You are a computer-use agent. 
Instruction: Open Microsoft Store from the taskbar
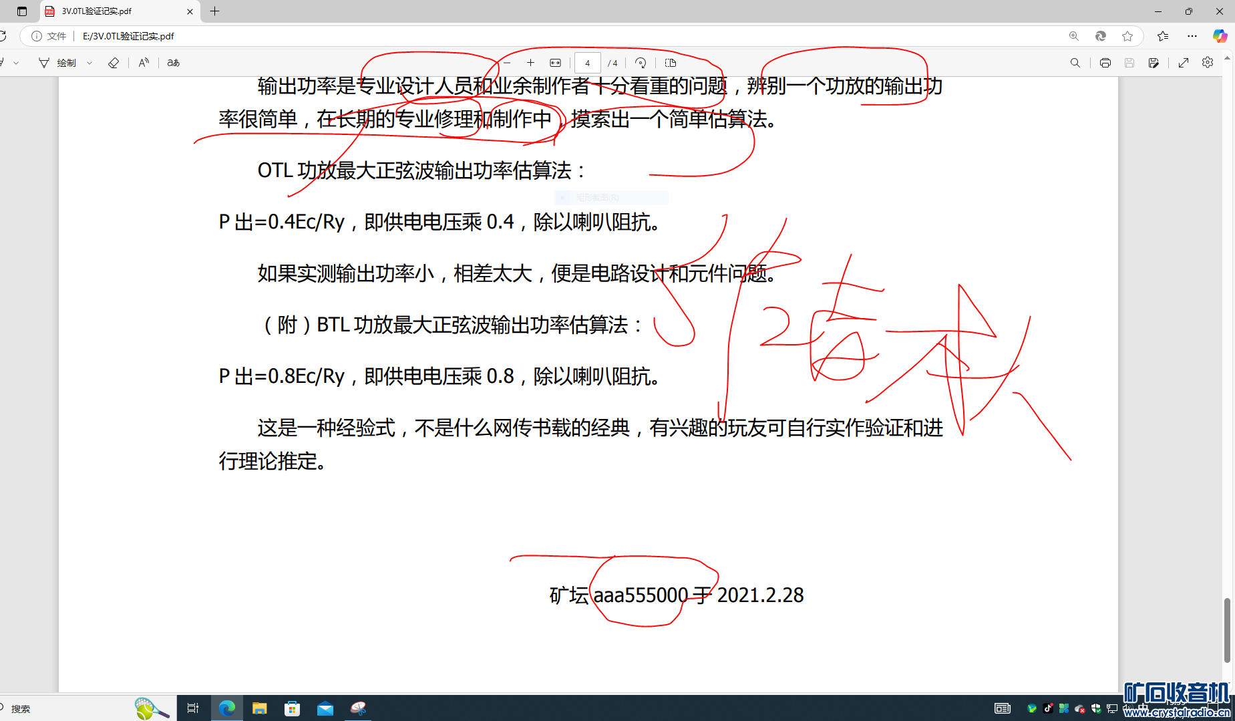pyautogui.click(x=293, y=708)
